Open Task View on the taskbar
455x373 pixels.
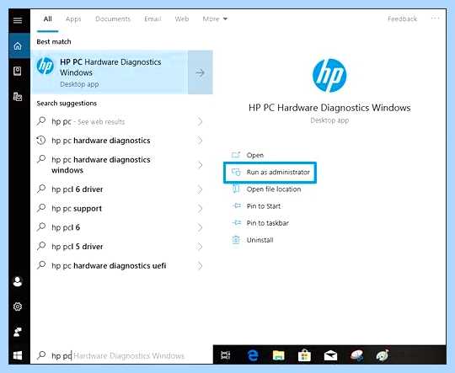point(226,355)
